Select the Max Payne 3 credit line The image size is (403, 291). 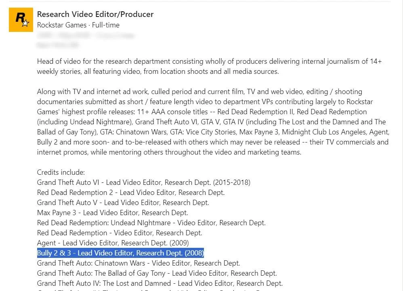tap(112, 213)
